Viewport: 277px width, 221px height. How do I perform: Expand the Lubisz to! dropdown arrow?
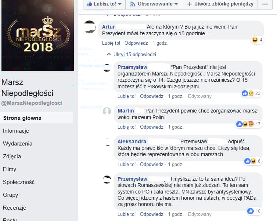click(120, 4)
